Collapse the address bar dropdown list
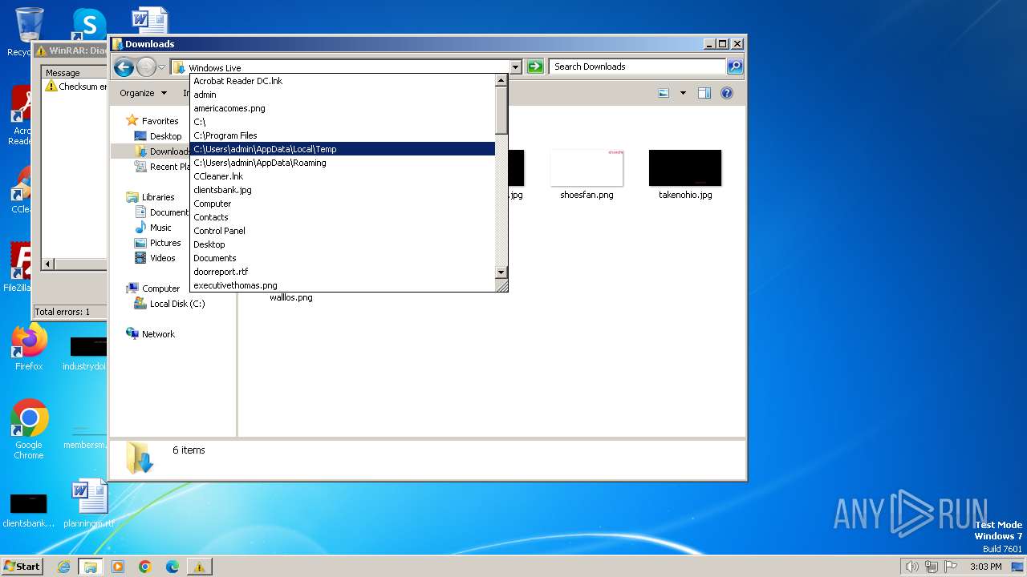Image resolution: width=1027 pixels, height=577 pixels. (515, 67)
